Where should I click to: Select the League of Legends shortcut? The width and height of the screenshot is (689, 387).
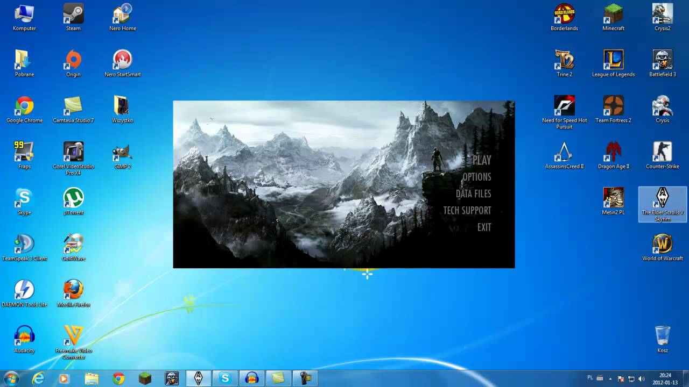point(613,64)
